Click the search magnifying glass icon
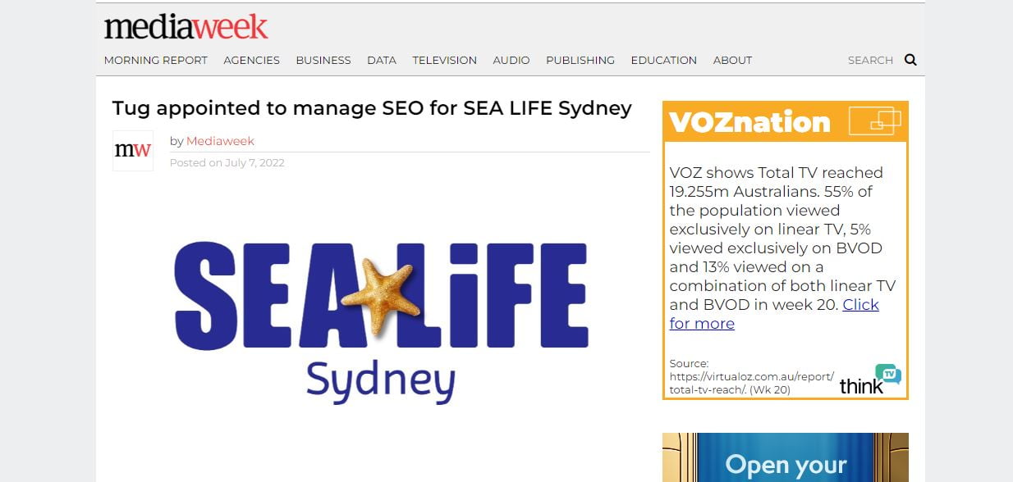Screen dimensions: 1013x482 (910, 60)
